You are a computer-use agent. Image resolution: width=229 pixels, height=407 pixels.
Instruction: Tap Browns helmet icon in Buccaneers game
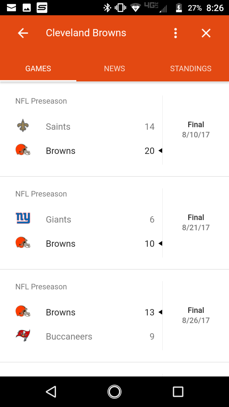(x=23, y=311)
